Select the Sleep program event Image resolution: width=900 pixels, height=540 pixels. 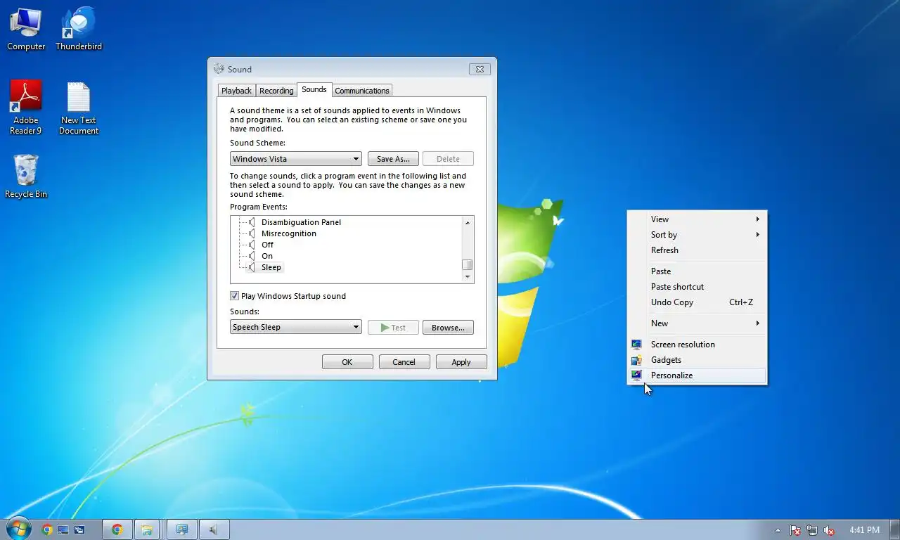271,267
